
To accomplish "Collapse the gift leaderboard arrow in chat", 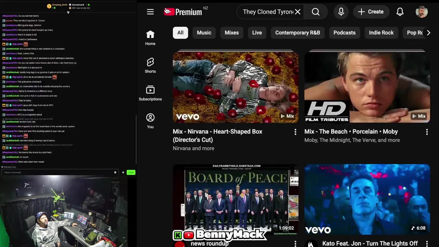I will tap(68, 12).
